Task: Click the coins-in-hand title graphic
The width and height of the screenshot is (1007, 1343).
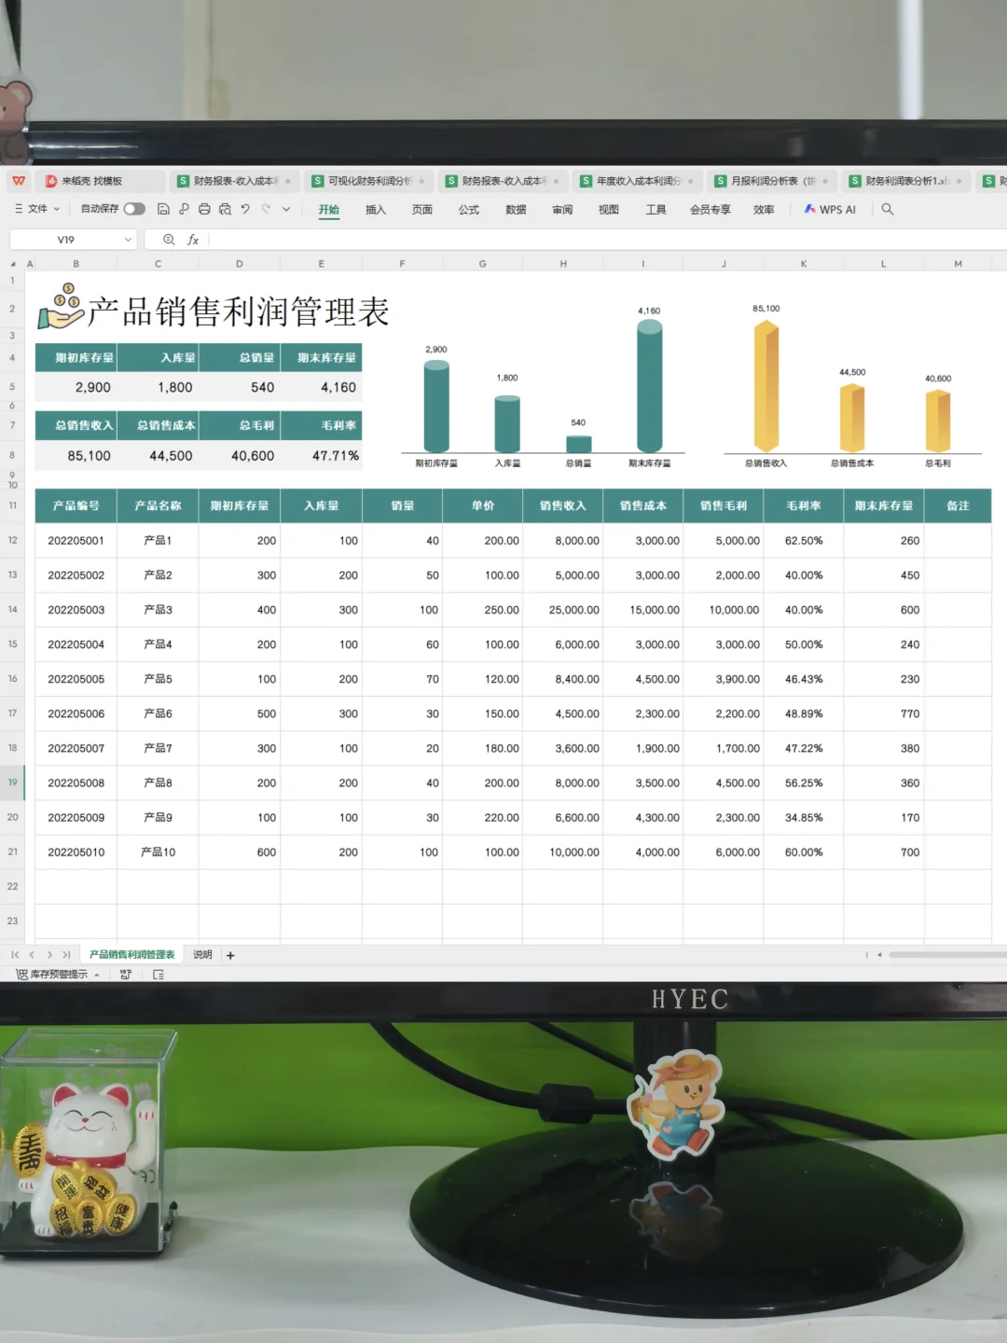Action: 62,308
